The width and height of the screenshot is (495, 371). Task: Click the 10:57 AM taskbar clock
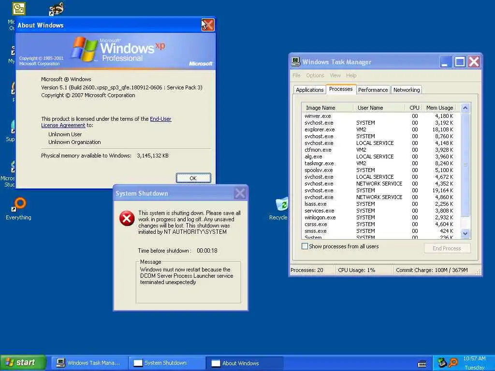(474, 359)
